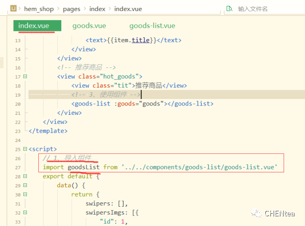Focus the 输入文件名 file search field

(264, 9)
